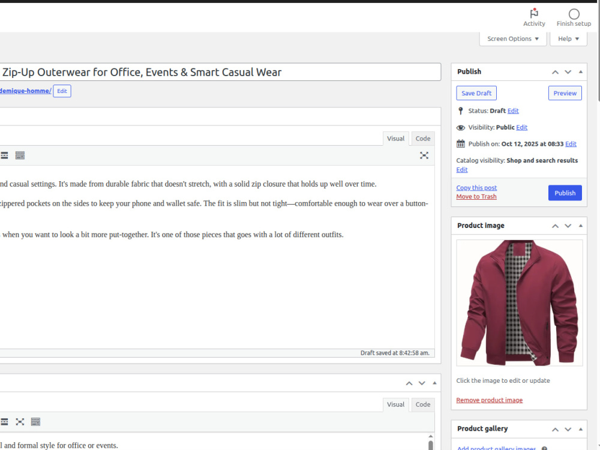600x450 pixels.
Task: Click Preview button
Action: click(565, 93)
